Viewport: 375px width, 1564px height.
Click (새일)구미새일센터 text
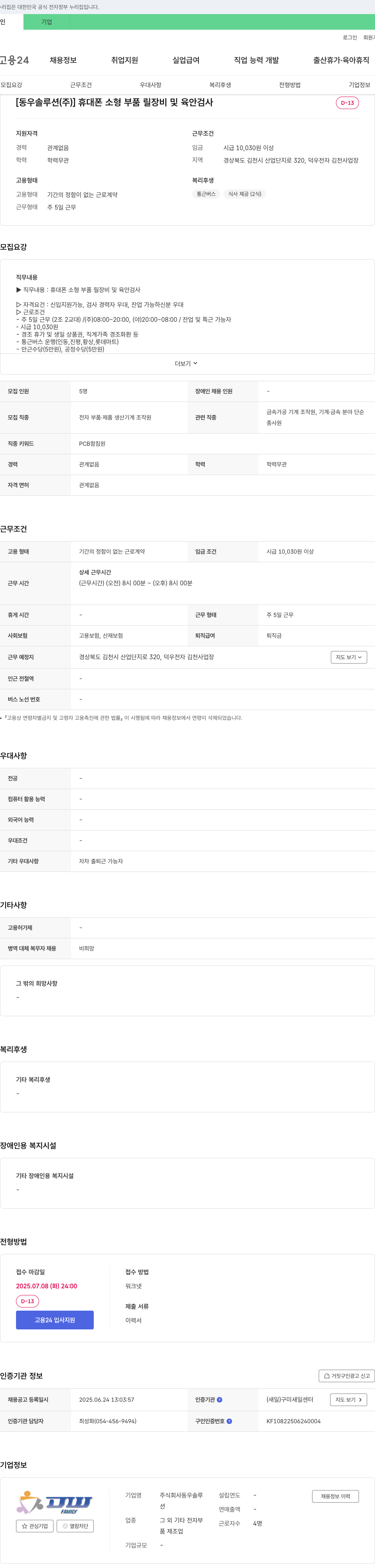[x=290, y=1399]
